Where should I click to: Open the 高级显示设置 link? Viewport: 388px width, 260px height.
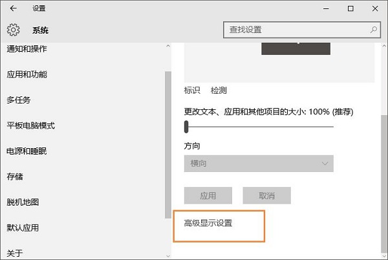(208, 223)
